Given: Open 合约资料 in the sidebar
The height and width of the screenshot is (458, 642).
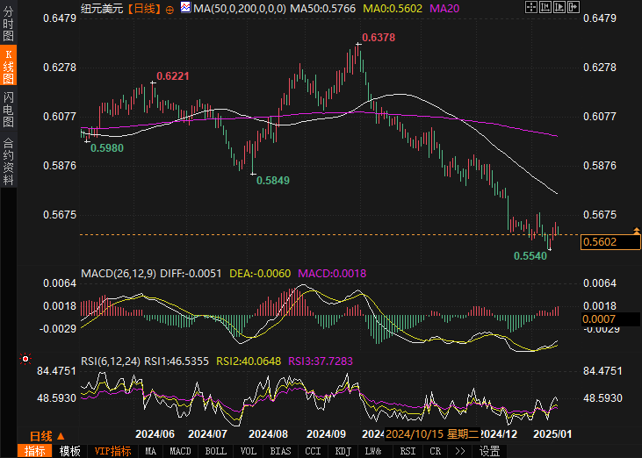Looking at the screenshot, I should pyautogui.click(x=9, y=161).
